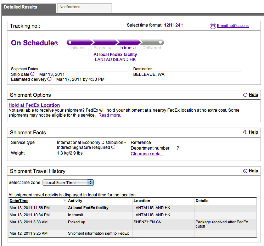Viewport: 264px width, 246px height.
Task: Click help icon in Shipment Options header
Action: pos(245,95)
